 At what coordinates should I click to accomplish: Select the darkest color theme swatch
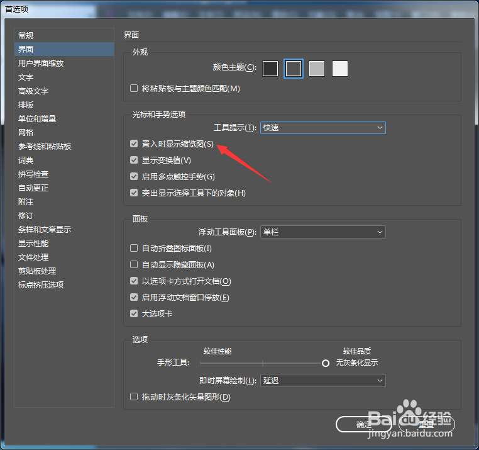pos(270,69)
